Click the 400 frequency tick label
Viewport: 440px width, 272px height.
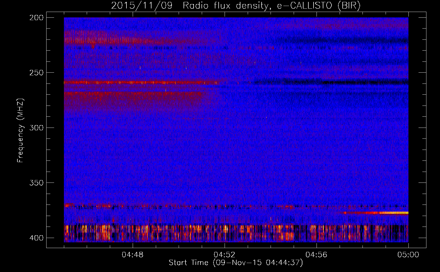pyautogui.click(x=36, y=238)
